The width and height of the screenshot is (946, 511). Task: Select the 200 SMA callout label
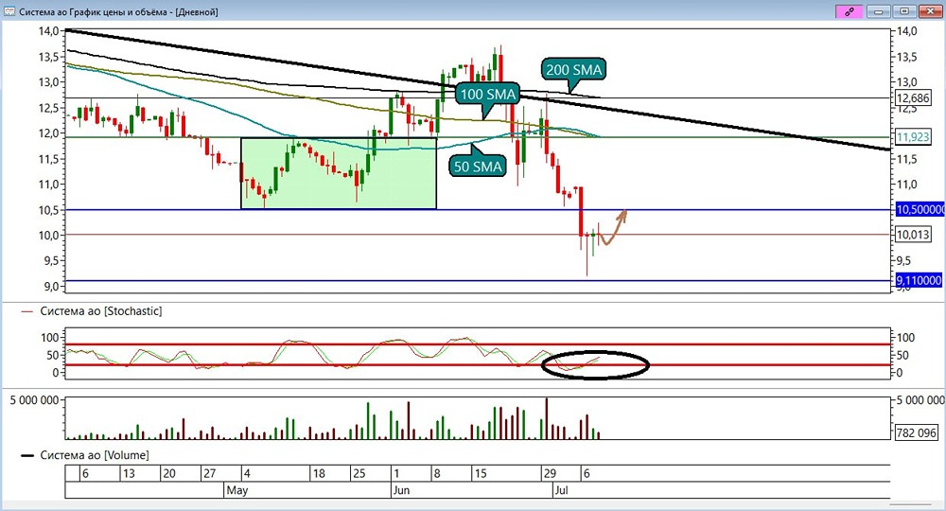pyautogui.click(x=574, y=70)
